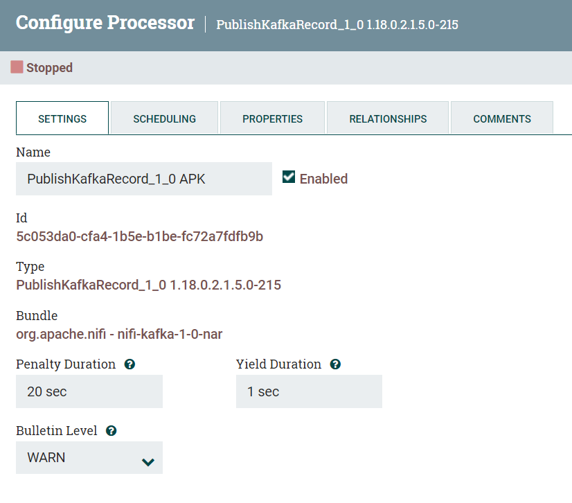Open Penalty Duration help tooltip icon
Viewport: 572px width, 503px height.
coord(129,364)
